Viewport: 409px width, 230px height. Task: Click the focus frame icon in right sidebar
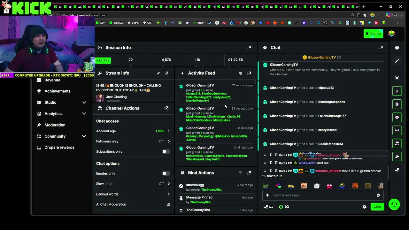[397, 78]
